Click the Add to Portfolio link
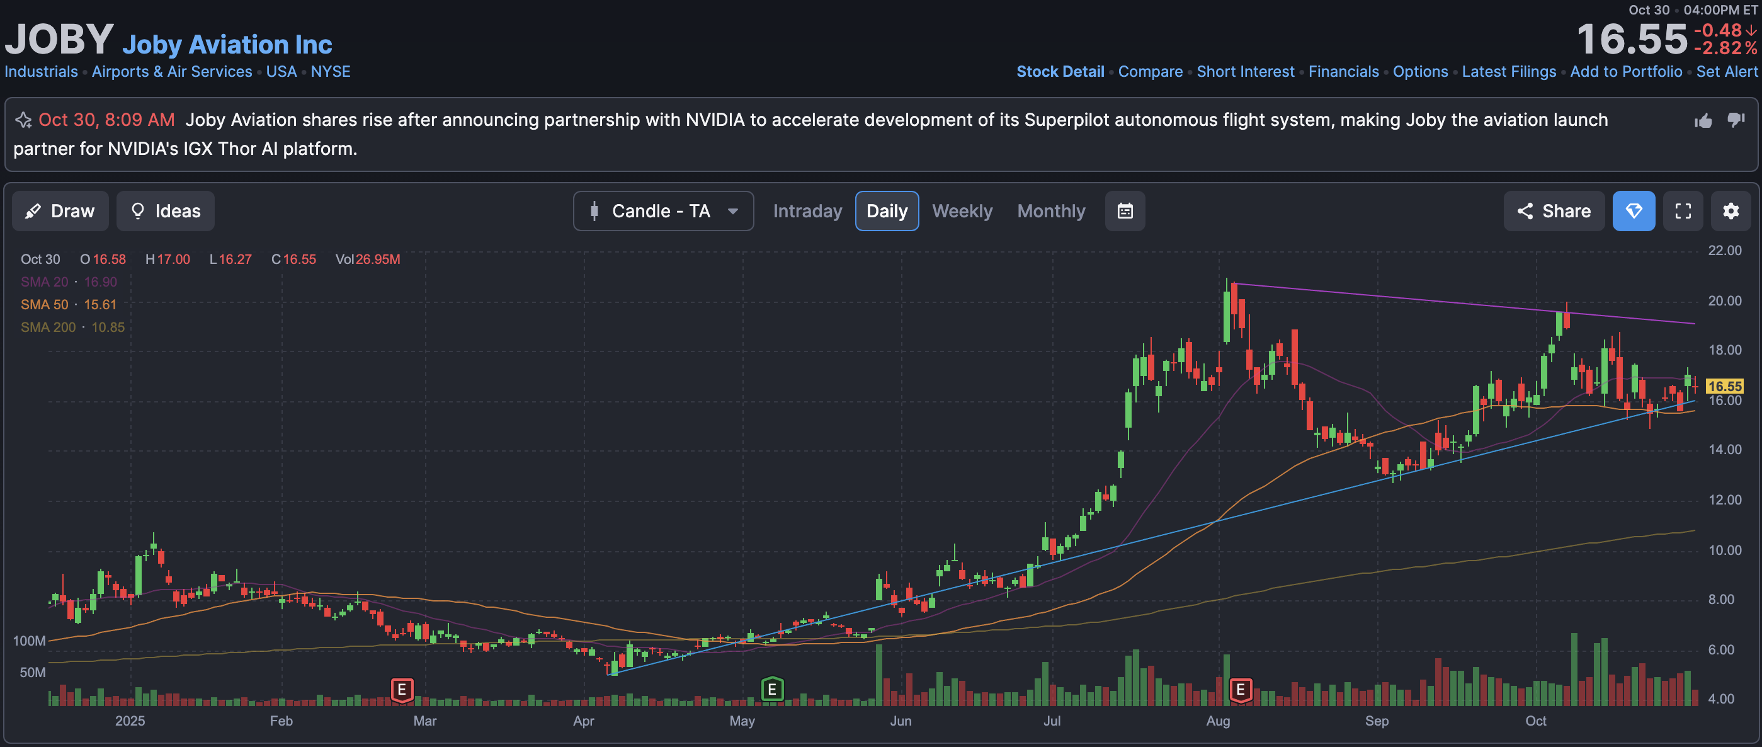The height and width of the screenshot is (747, 1762). coord(1625,72)
